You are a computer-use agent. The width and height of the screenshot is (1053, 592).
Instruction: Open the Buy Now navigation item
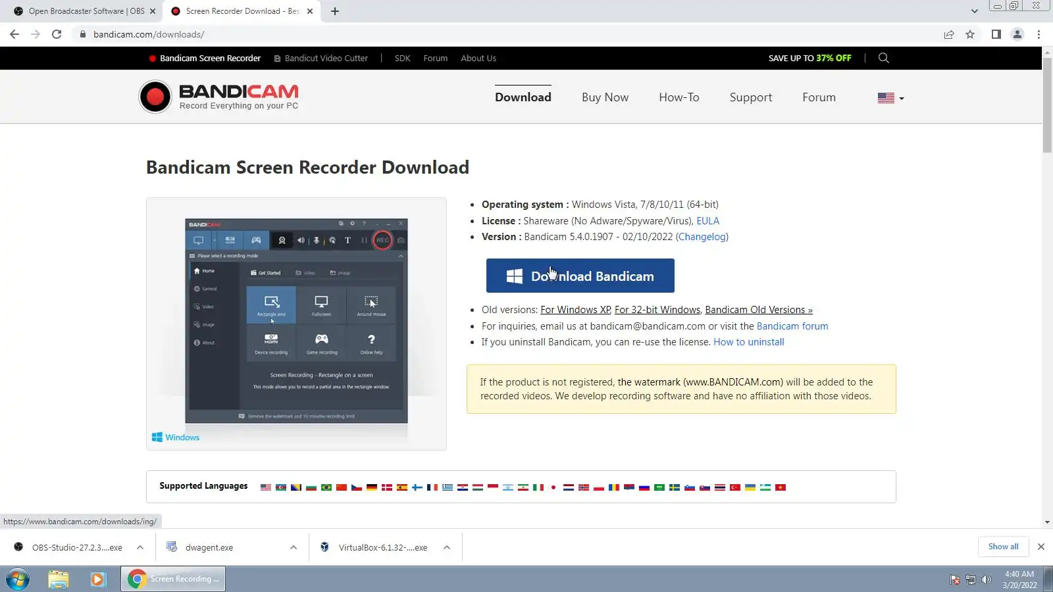coord(605,97)
